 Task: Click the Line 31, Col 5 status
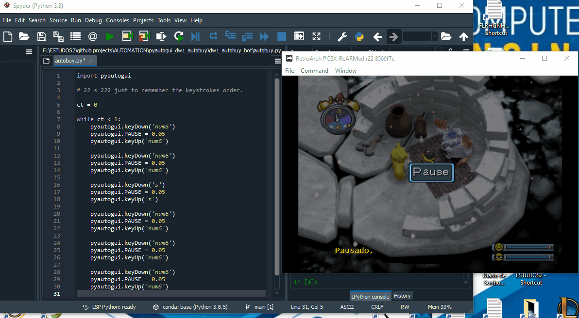pos(307,306)
